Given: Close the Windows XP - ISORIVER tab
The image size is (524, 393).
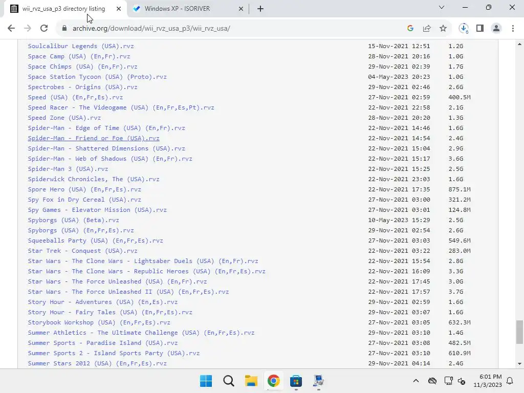Looking at the screenshot, I should pyautogui.click(x=241, y=9).
